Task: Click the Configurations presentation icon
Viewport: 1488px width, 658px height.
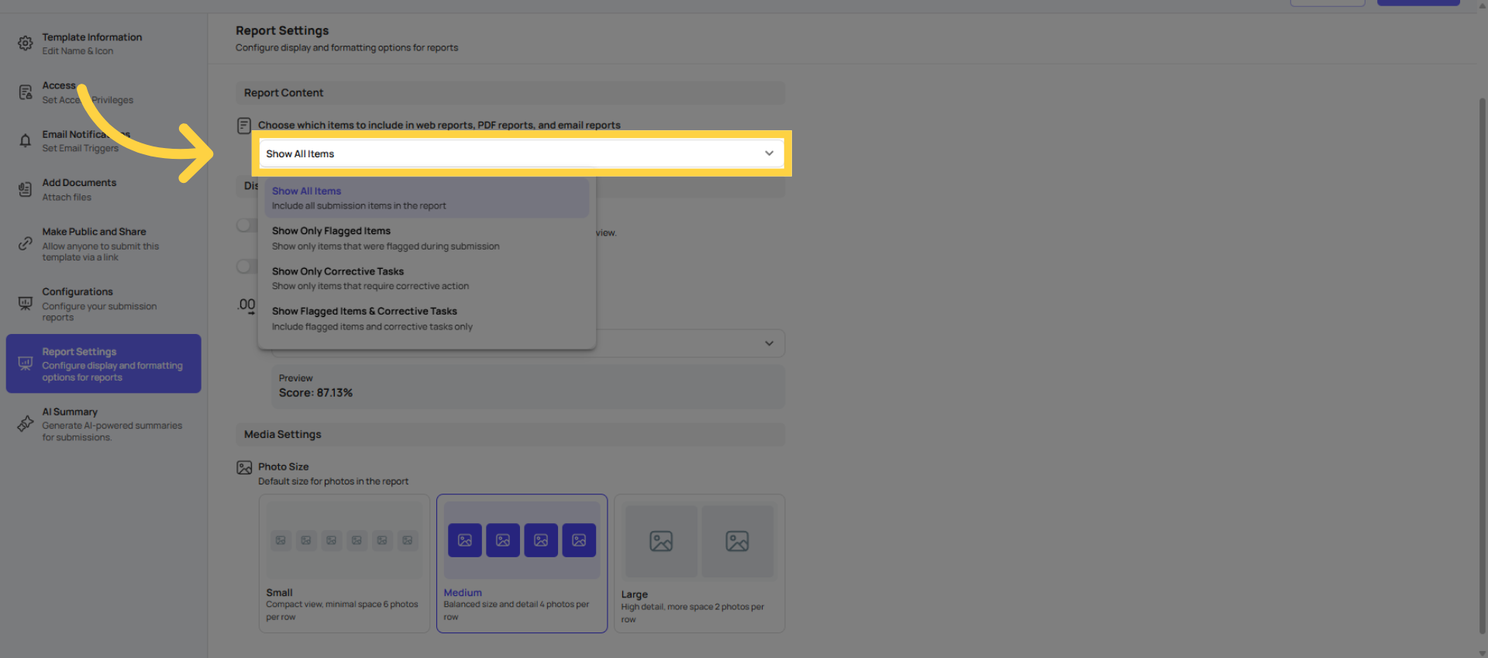Action: click(26, 303)
